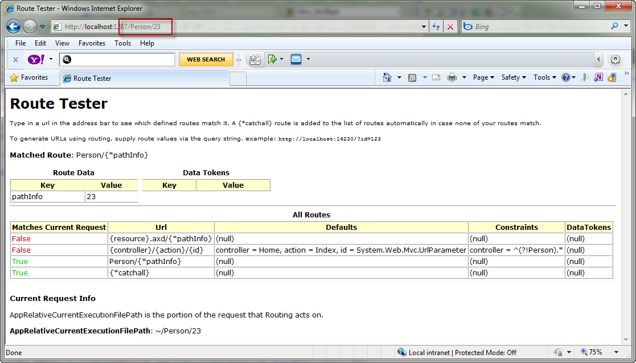The width and height of the screenshot is (636, 363).
Task: Open the Help menu
Action: click(x=147, y=43)
